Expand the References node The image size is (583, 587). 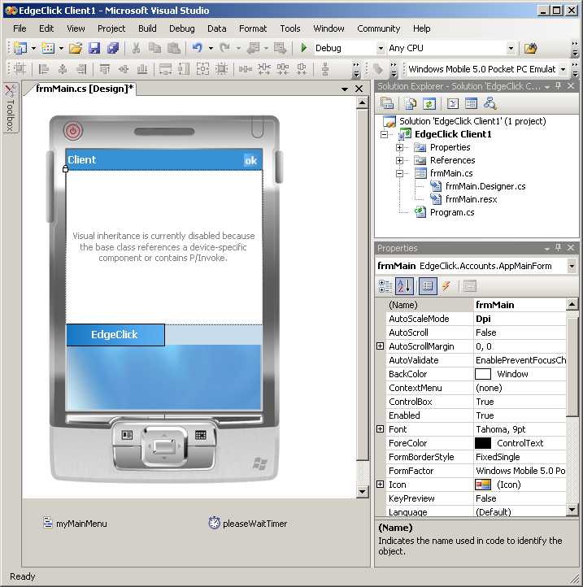coord(399,161)
